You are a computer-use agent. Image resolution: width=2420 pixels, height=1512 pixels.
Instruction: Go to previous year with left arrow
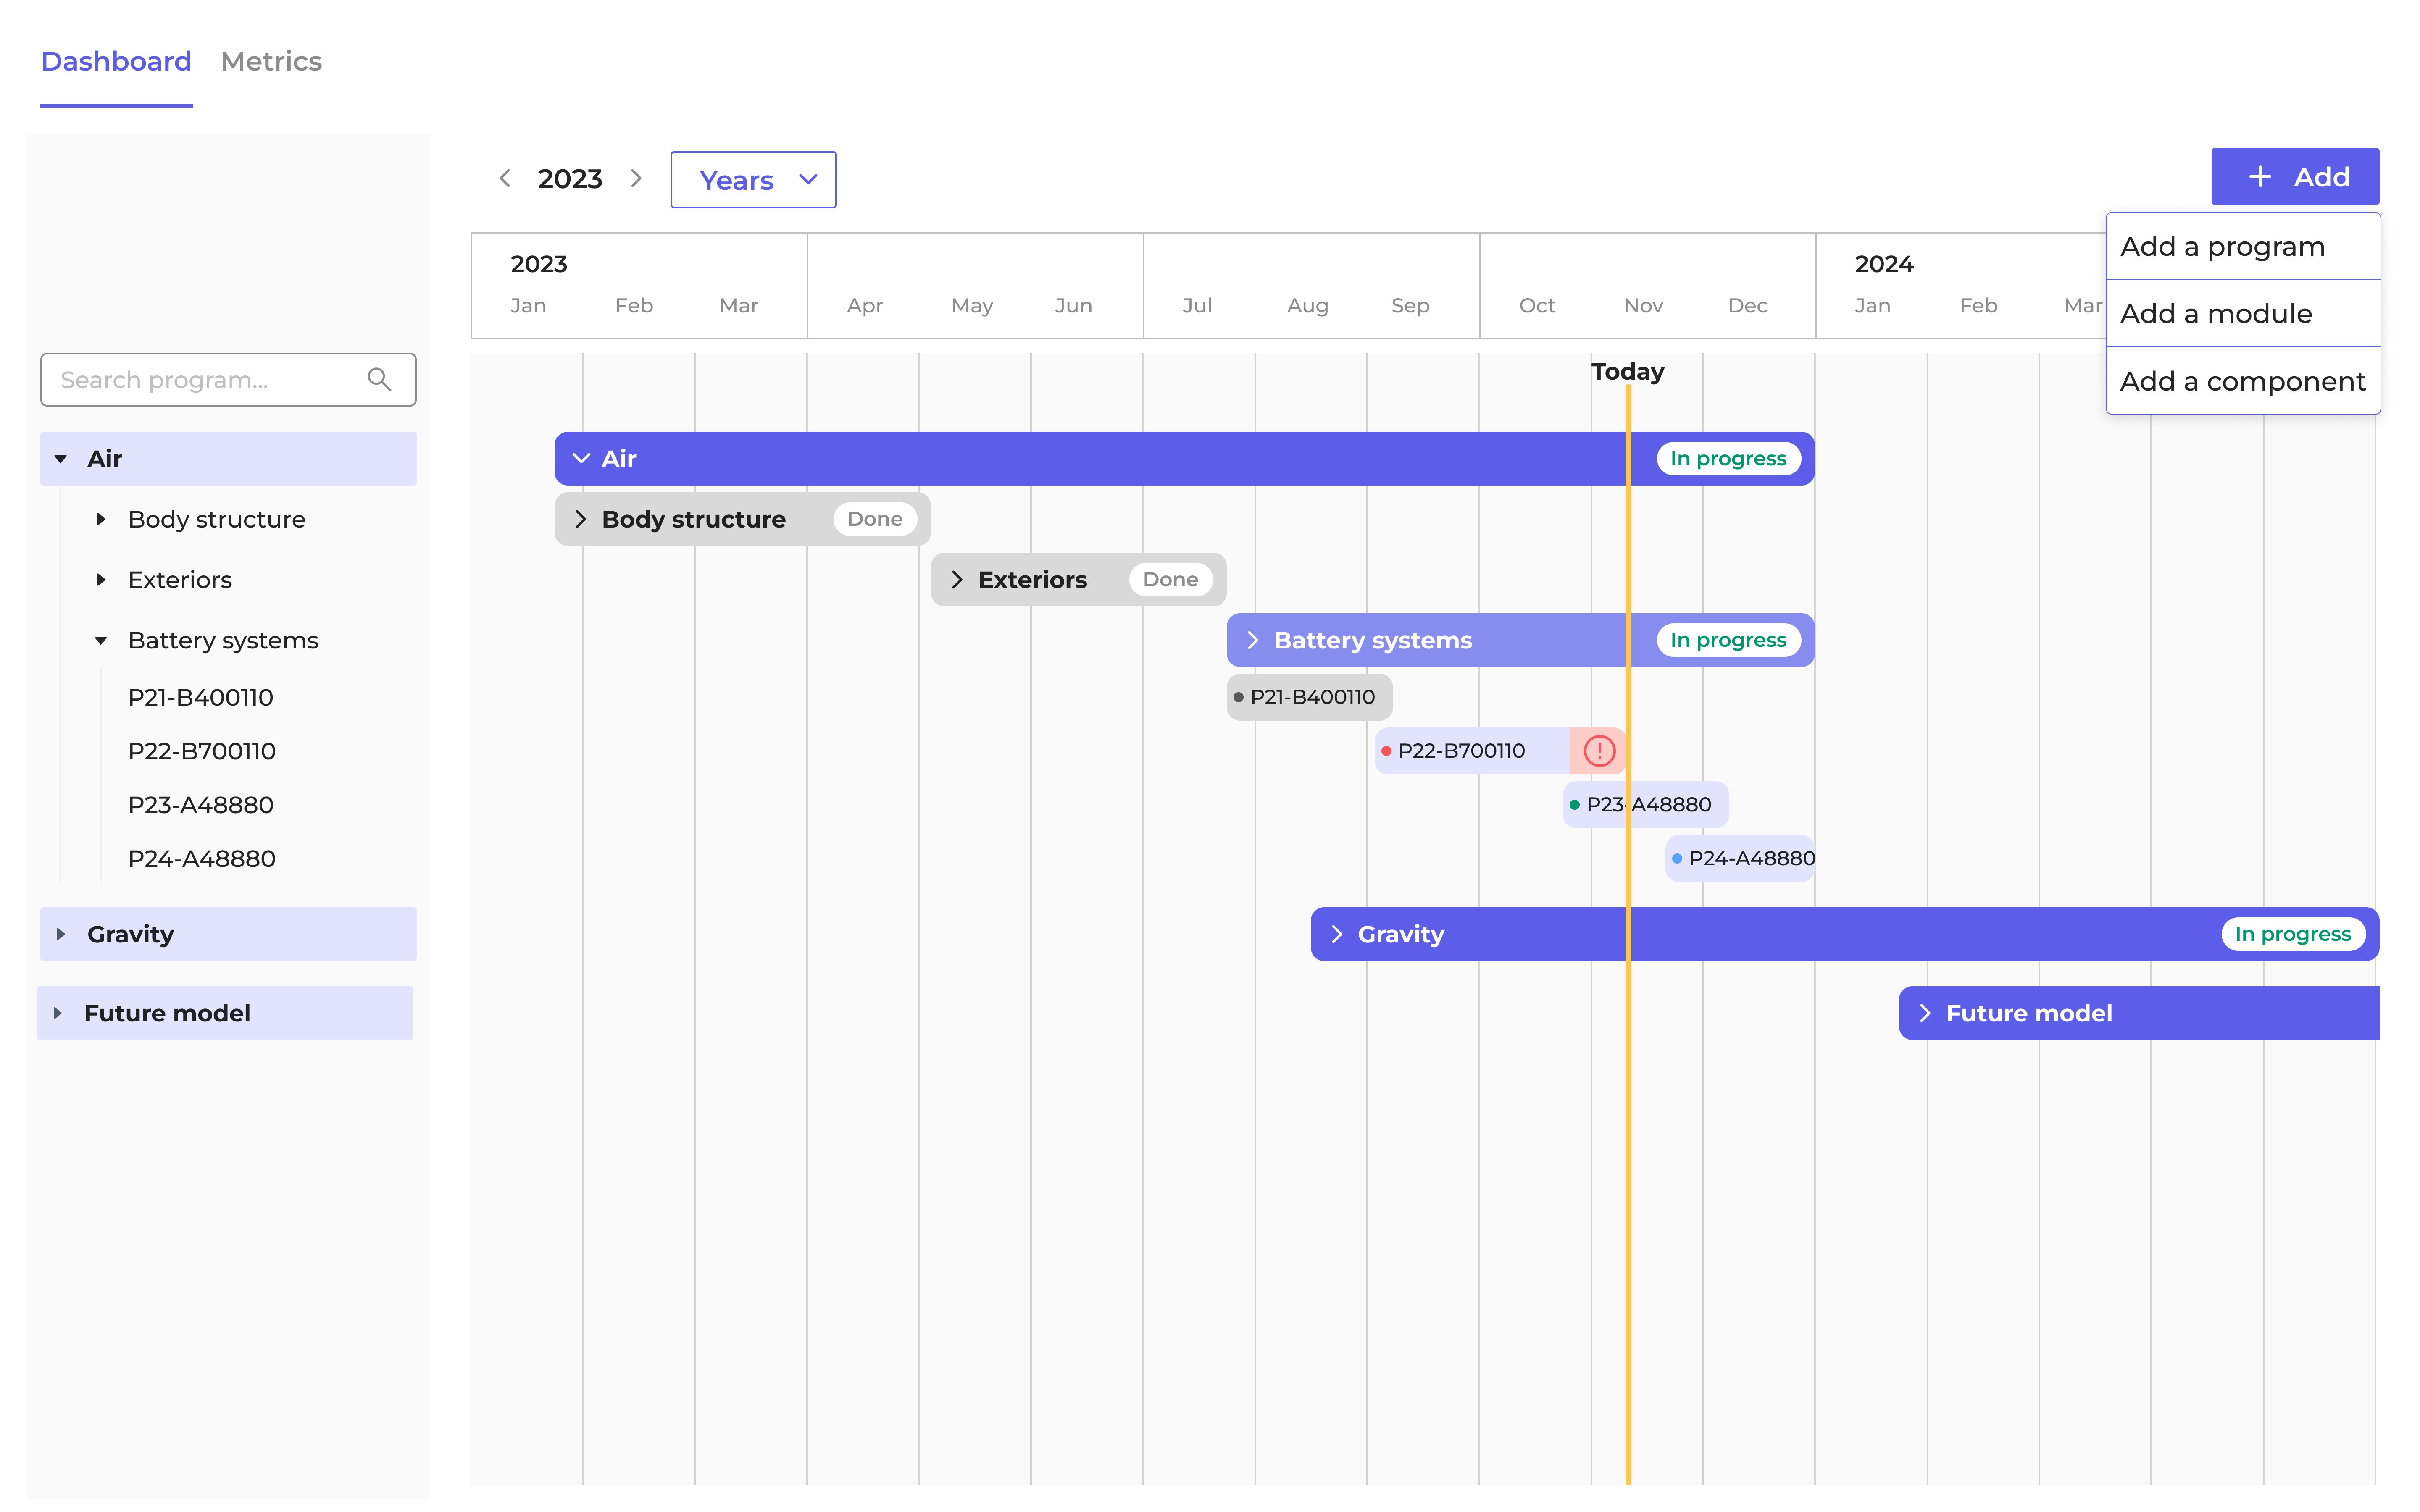pyautogui.click(x=505, y=178)
